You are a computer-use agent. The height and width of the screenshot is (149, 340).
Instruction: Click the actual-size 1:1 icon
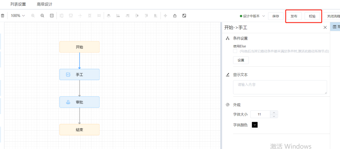coord(52,16)
